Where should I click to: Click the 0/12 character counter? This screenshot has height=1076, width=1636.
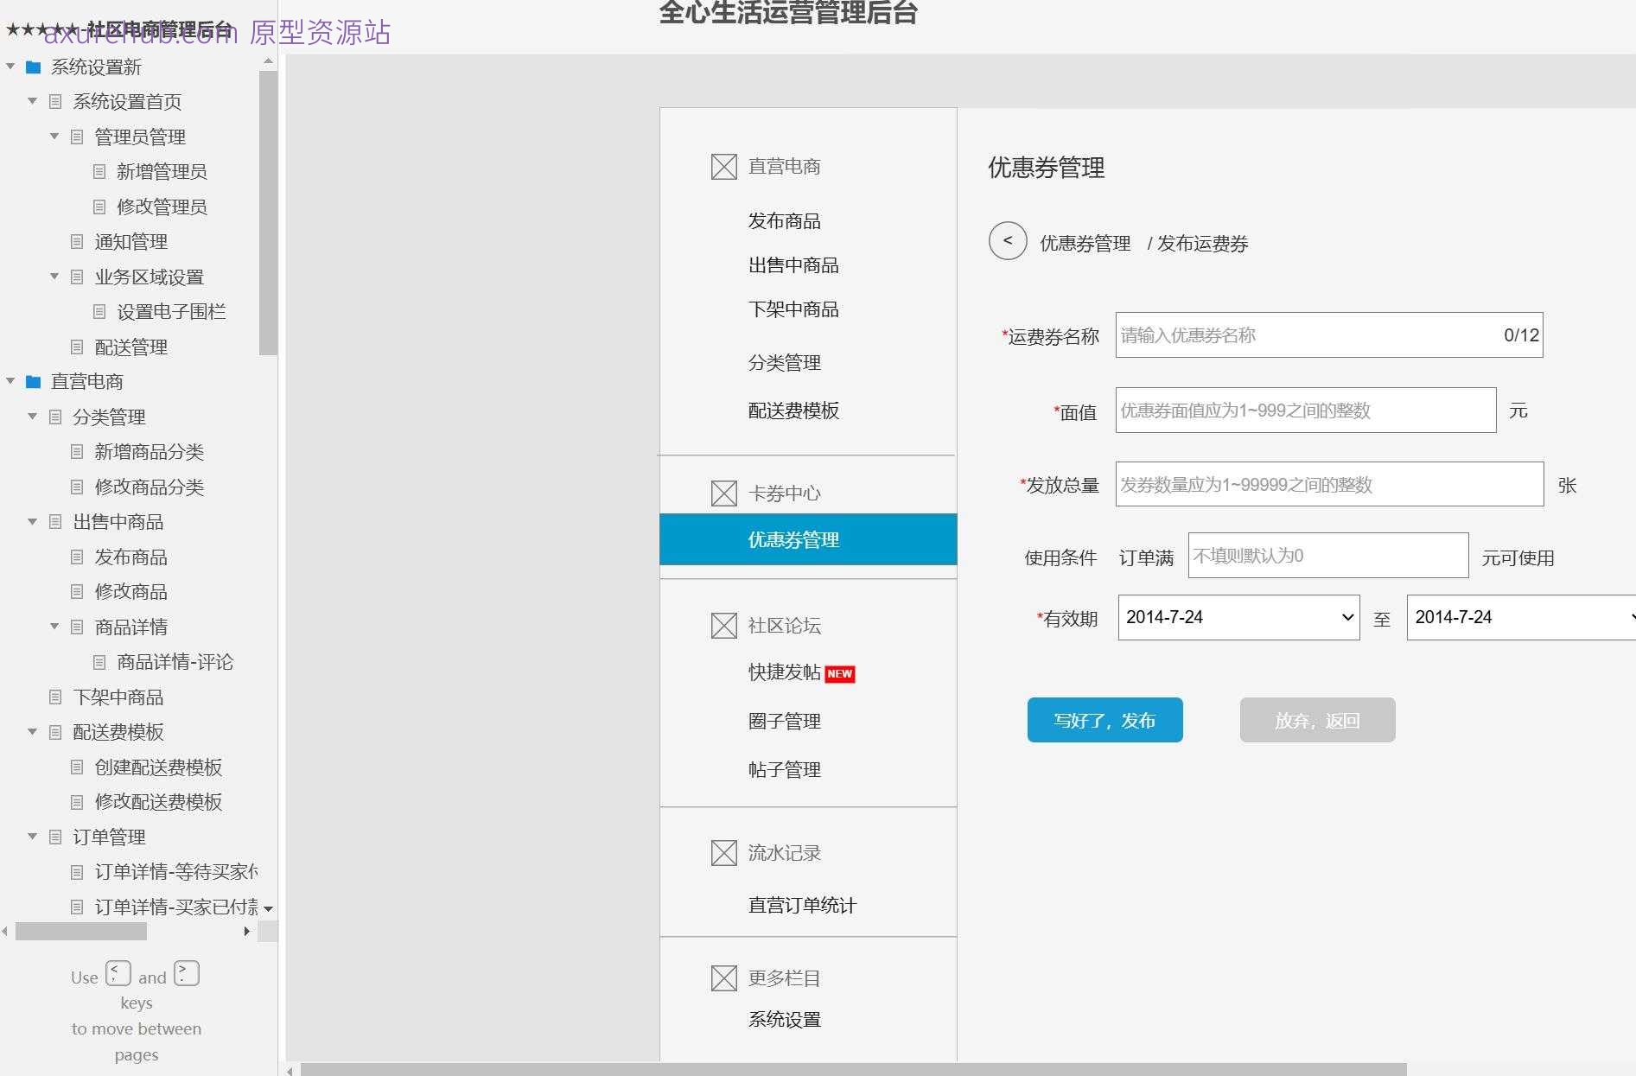1521,335
